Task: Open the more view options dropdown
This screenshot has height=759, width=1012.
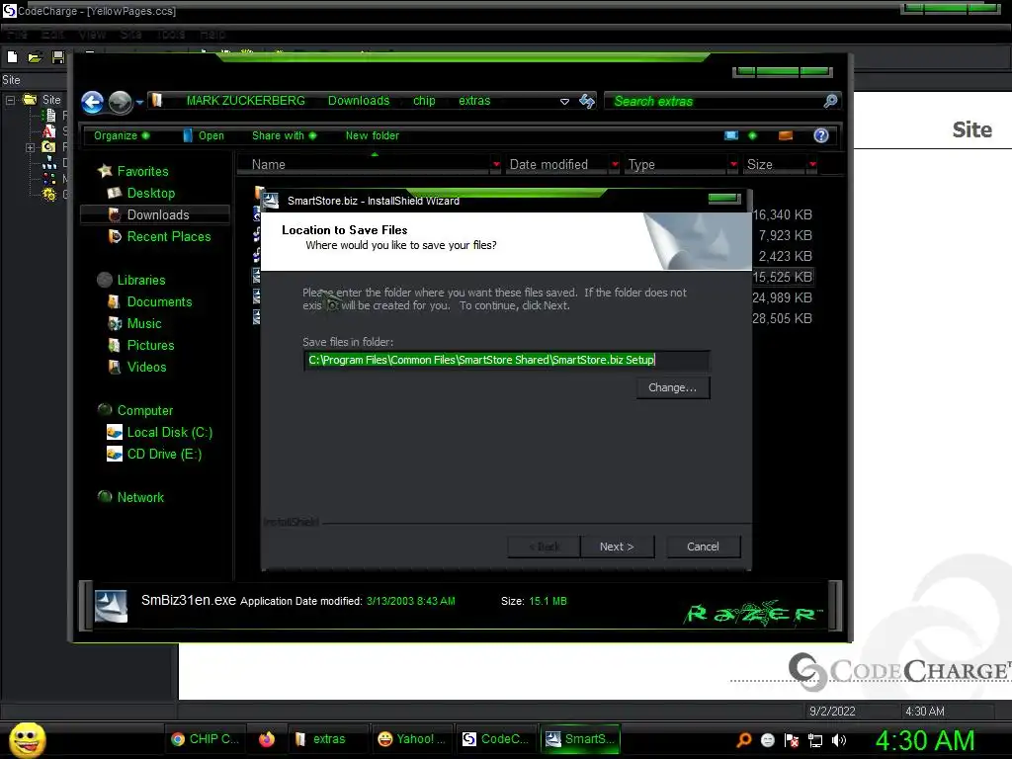Action: click(x=752, y=135)
